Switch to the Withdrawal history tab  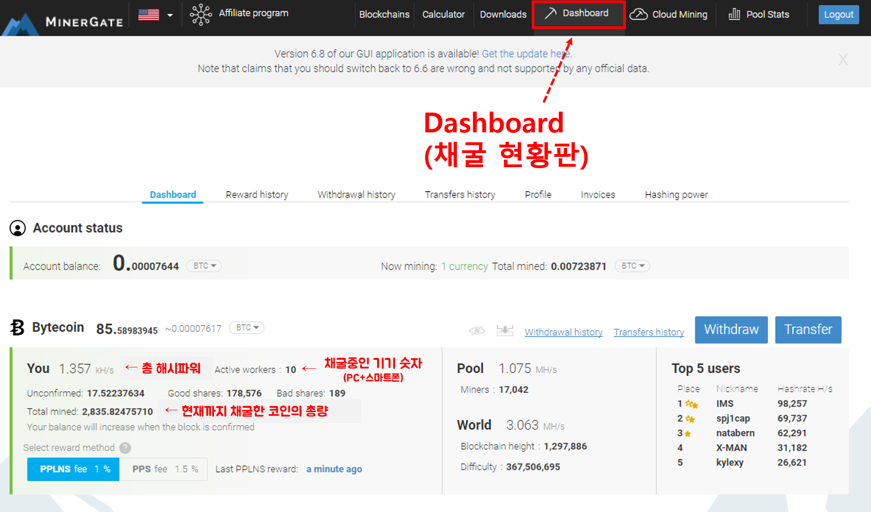click(x=356, y=195)
